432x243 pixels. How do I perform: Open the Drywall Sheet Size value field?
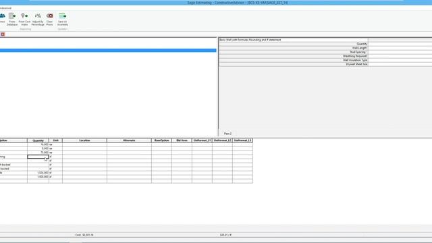click(x=400, y=64)
